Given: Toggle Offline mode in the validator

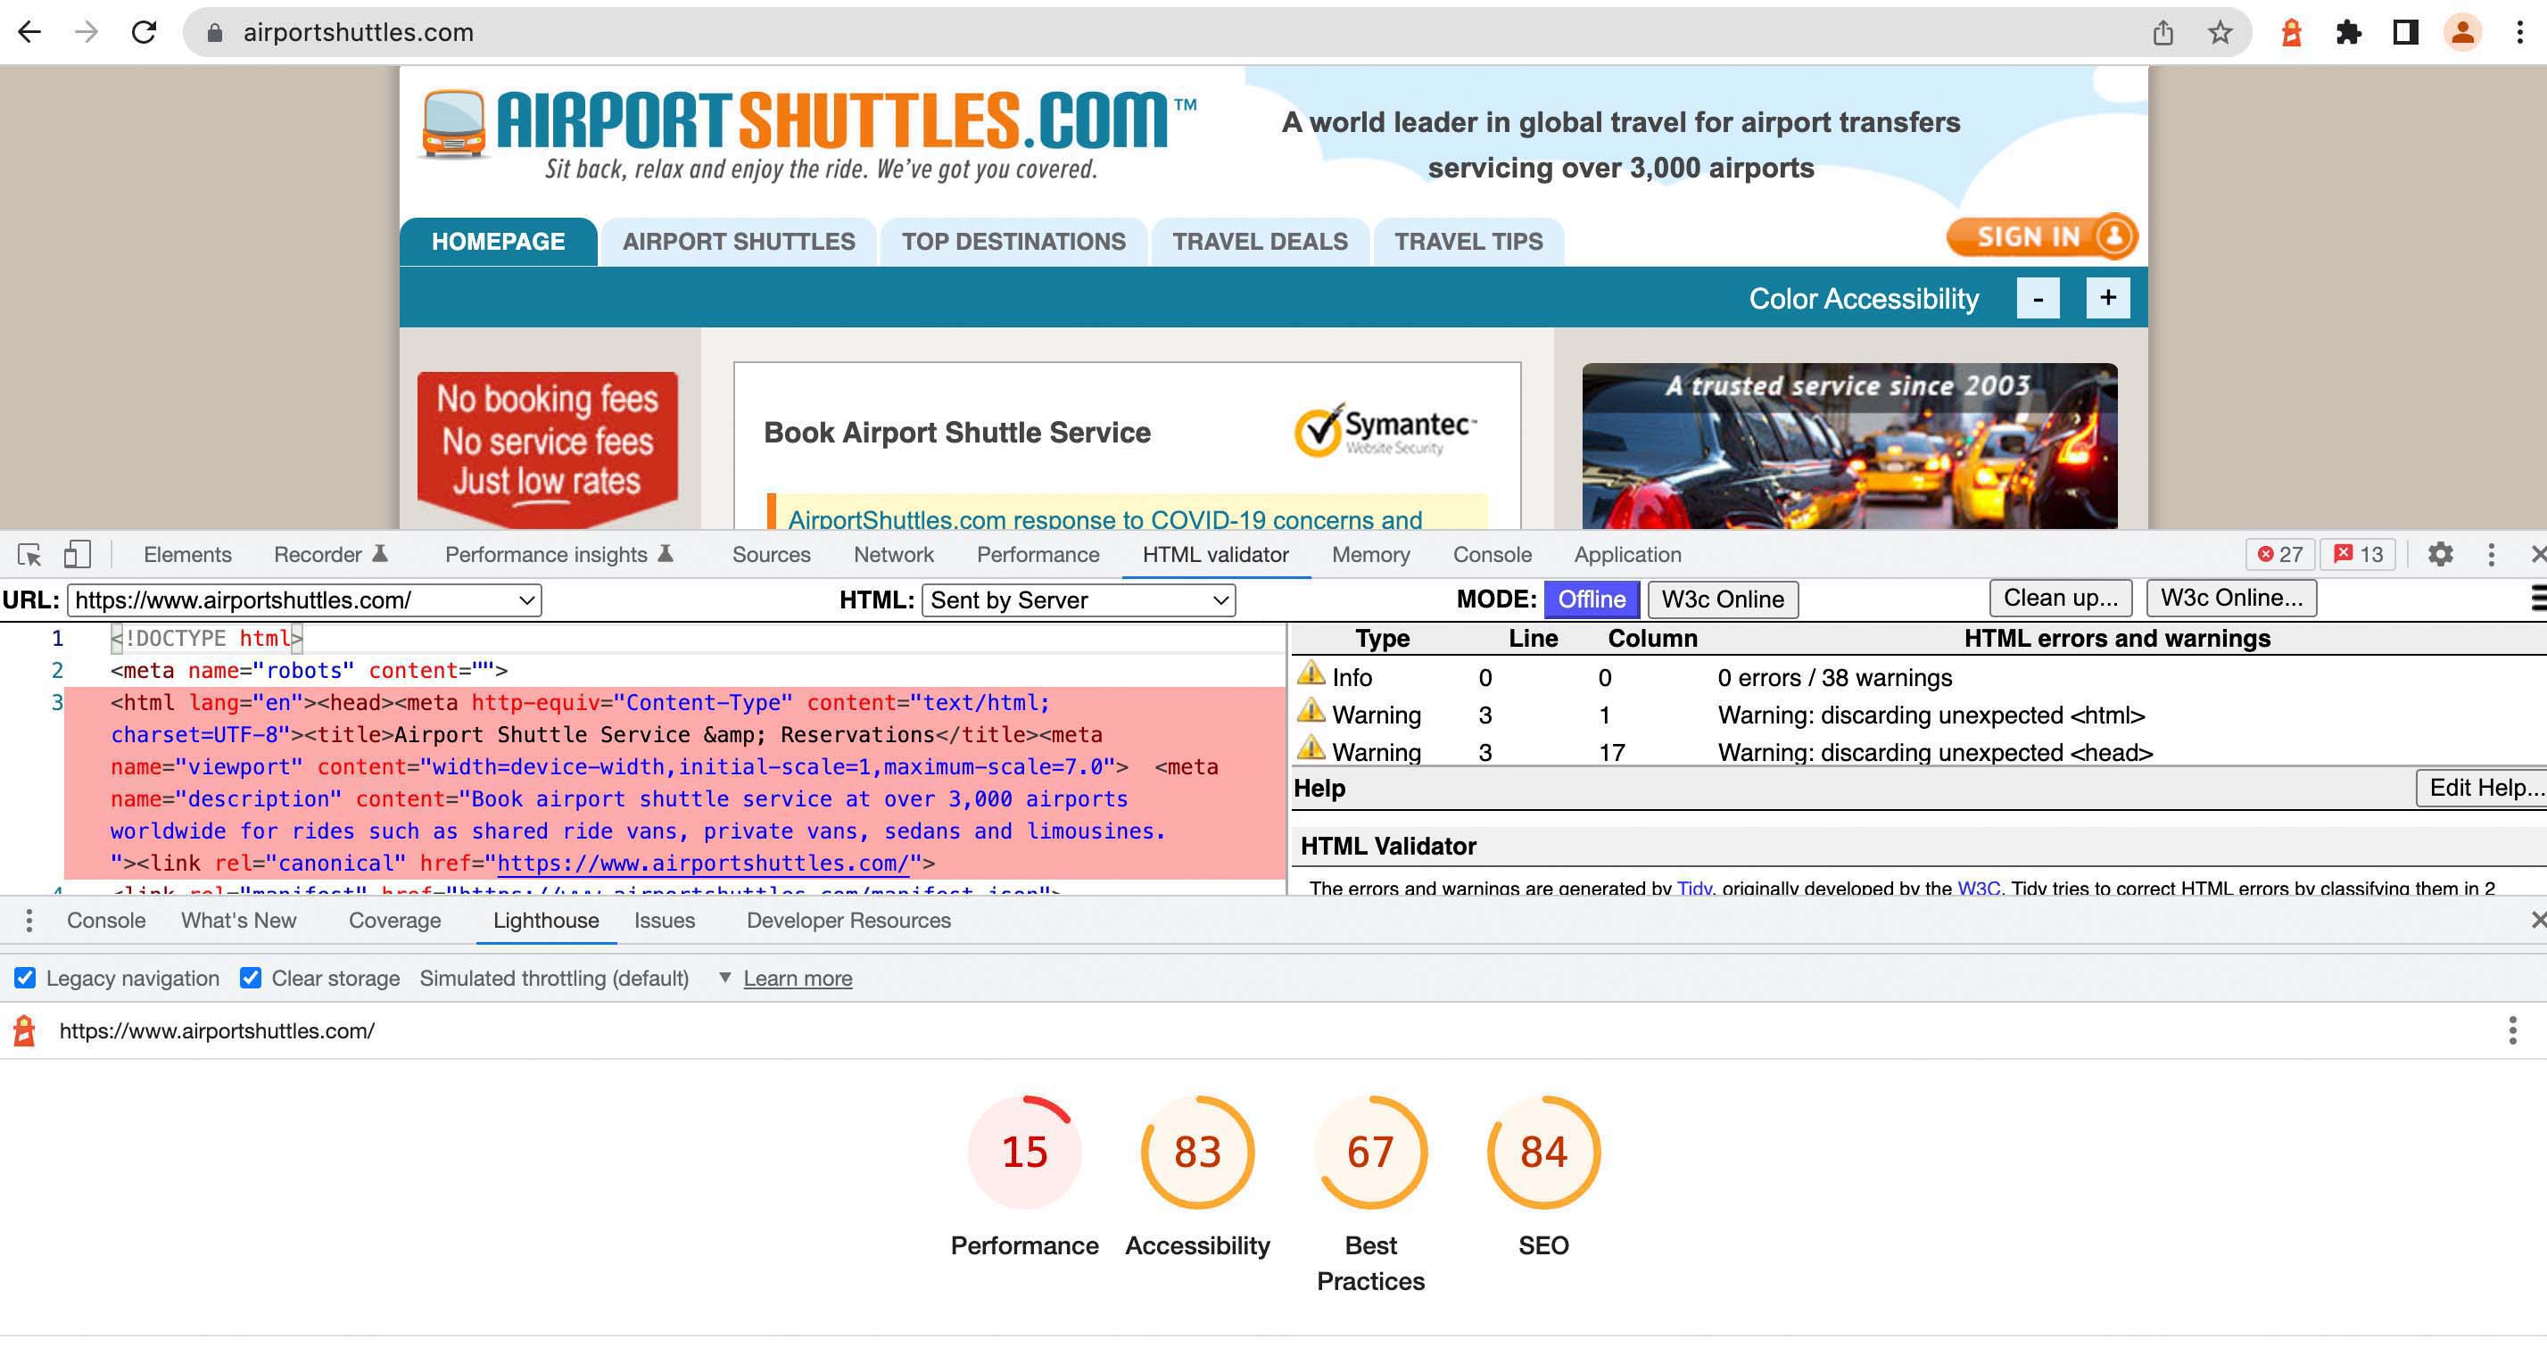Looking at the screenshot, I should [1590, 599].
